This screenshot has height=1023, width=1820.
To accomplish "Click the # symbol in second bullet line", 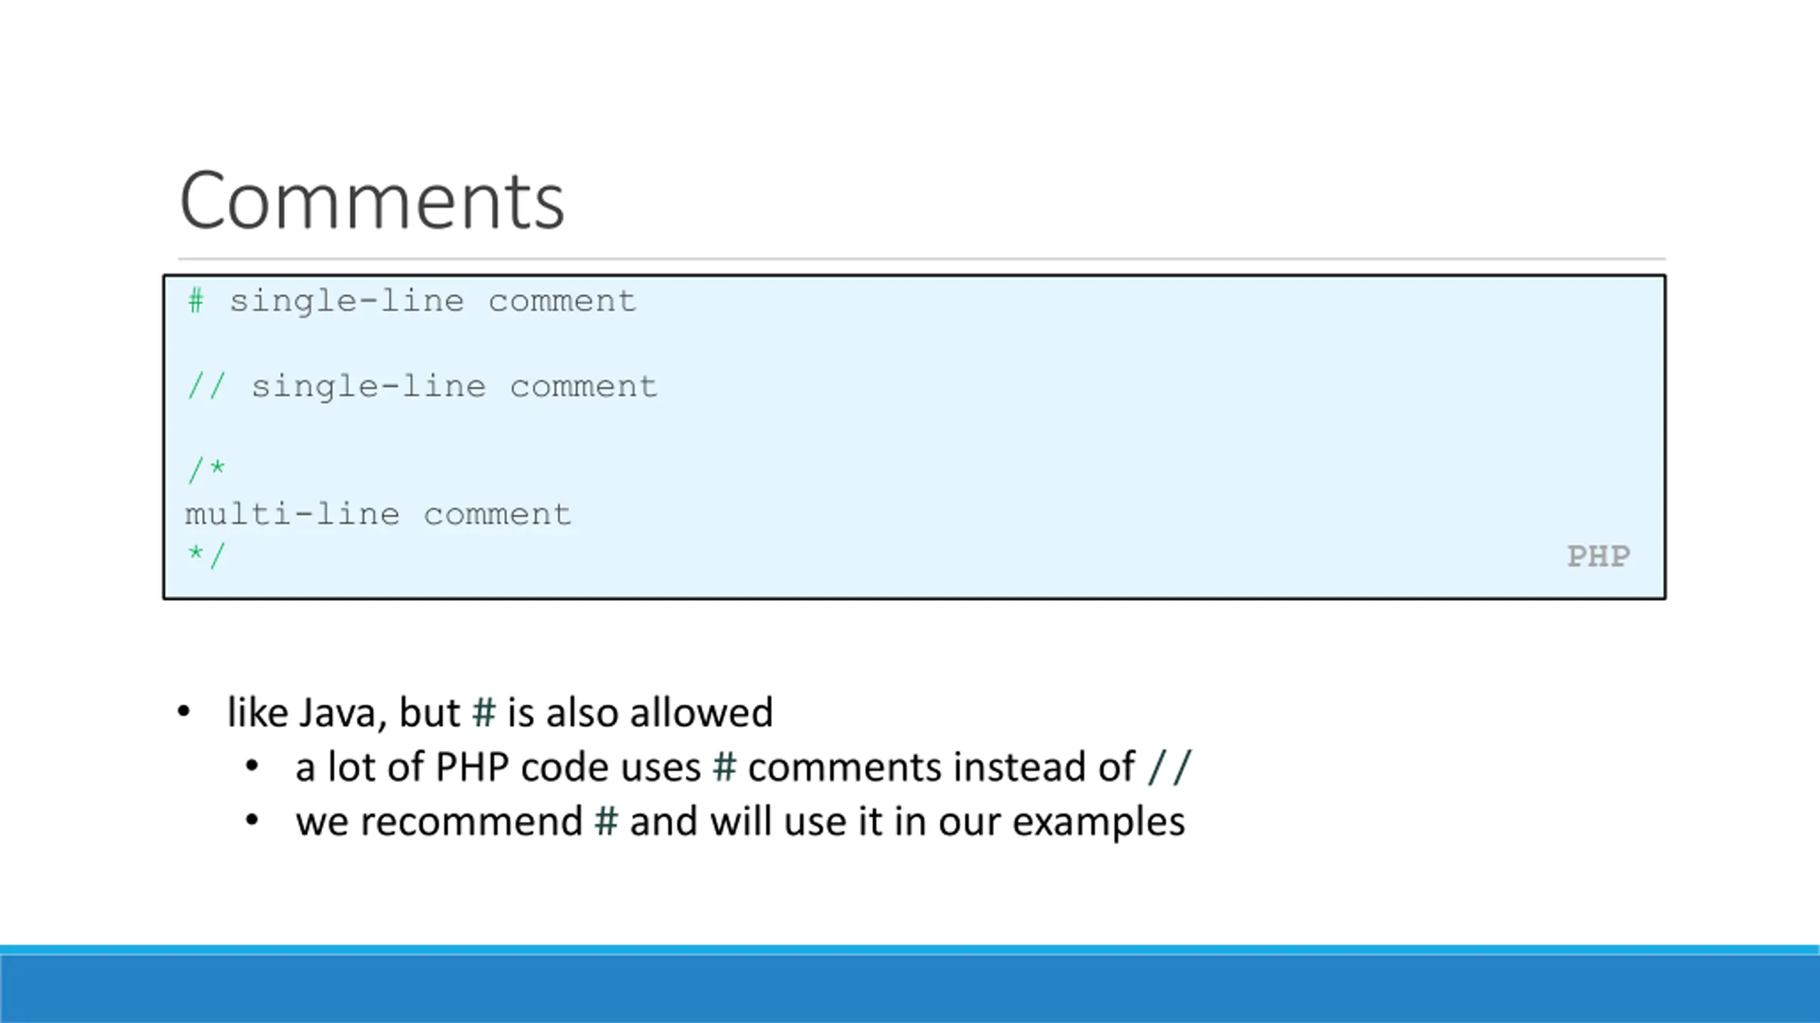I will [724, 767].
